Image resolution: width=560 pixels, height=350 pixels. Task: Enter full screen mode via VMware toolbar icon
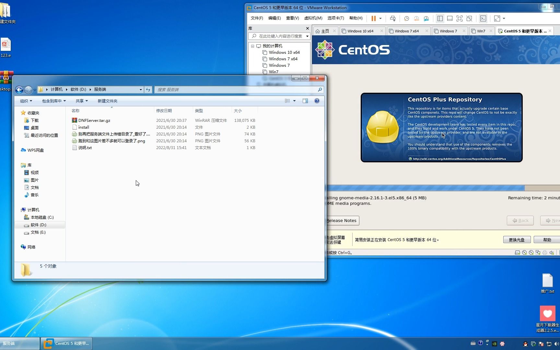pyautogui.click(x=459, y=18)
